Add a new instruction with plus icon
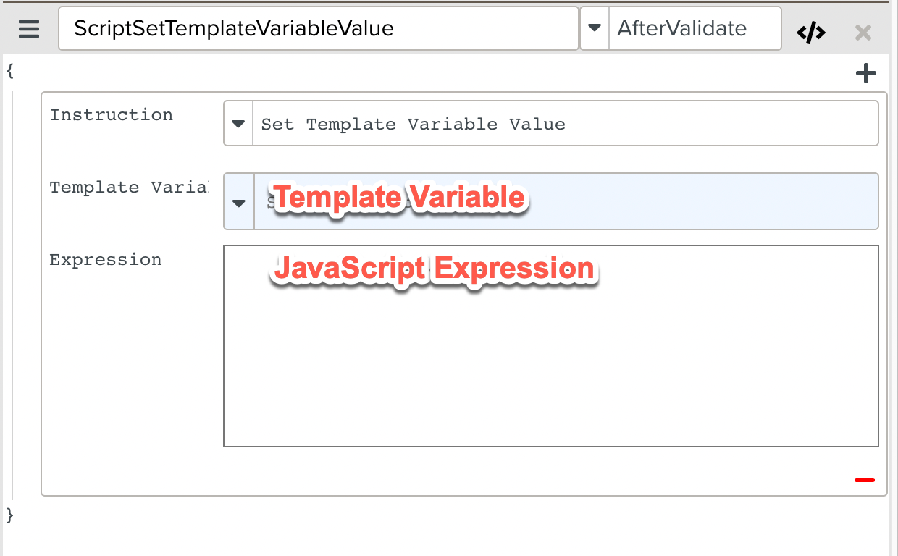898x556 pixels. [866, 73]
